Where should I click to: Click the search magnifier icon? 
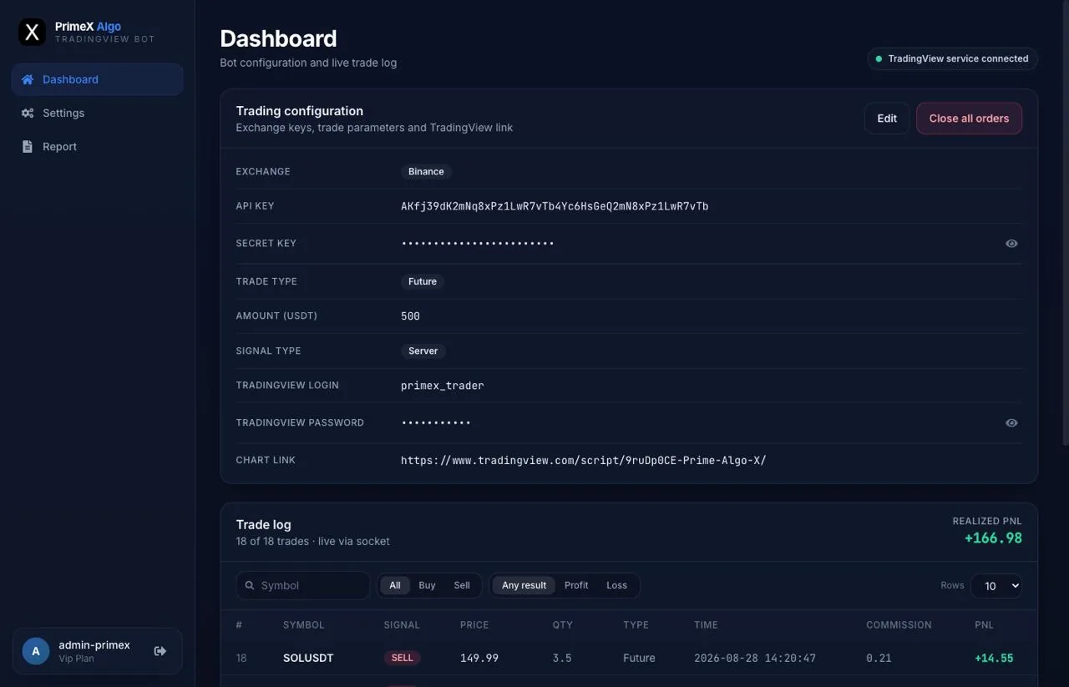pos(250,585)
